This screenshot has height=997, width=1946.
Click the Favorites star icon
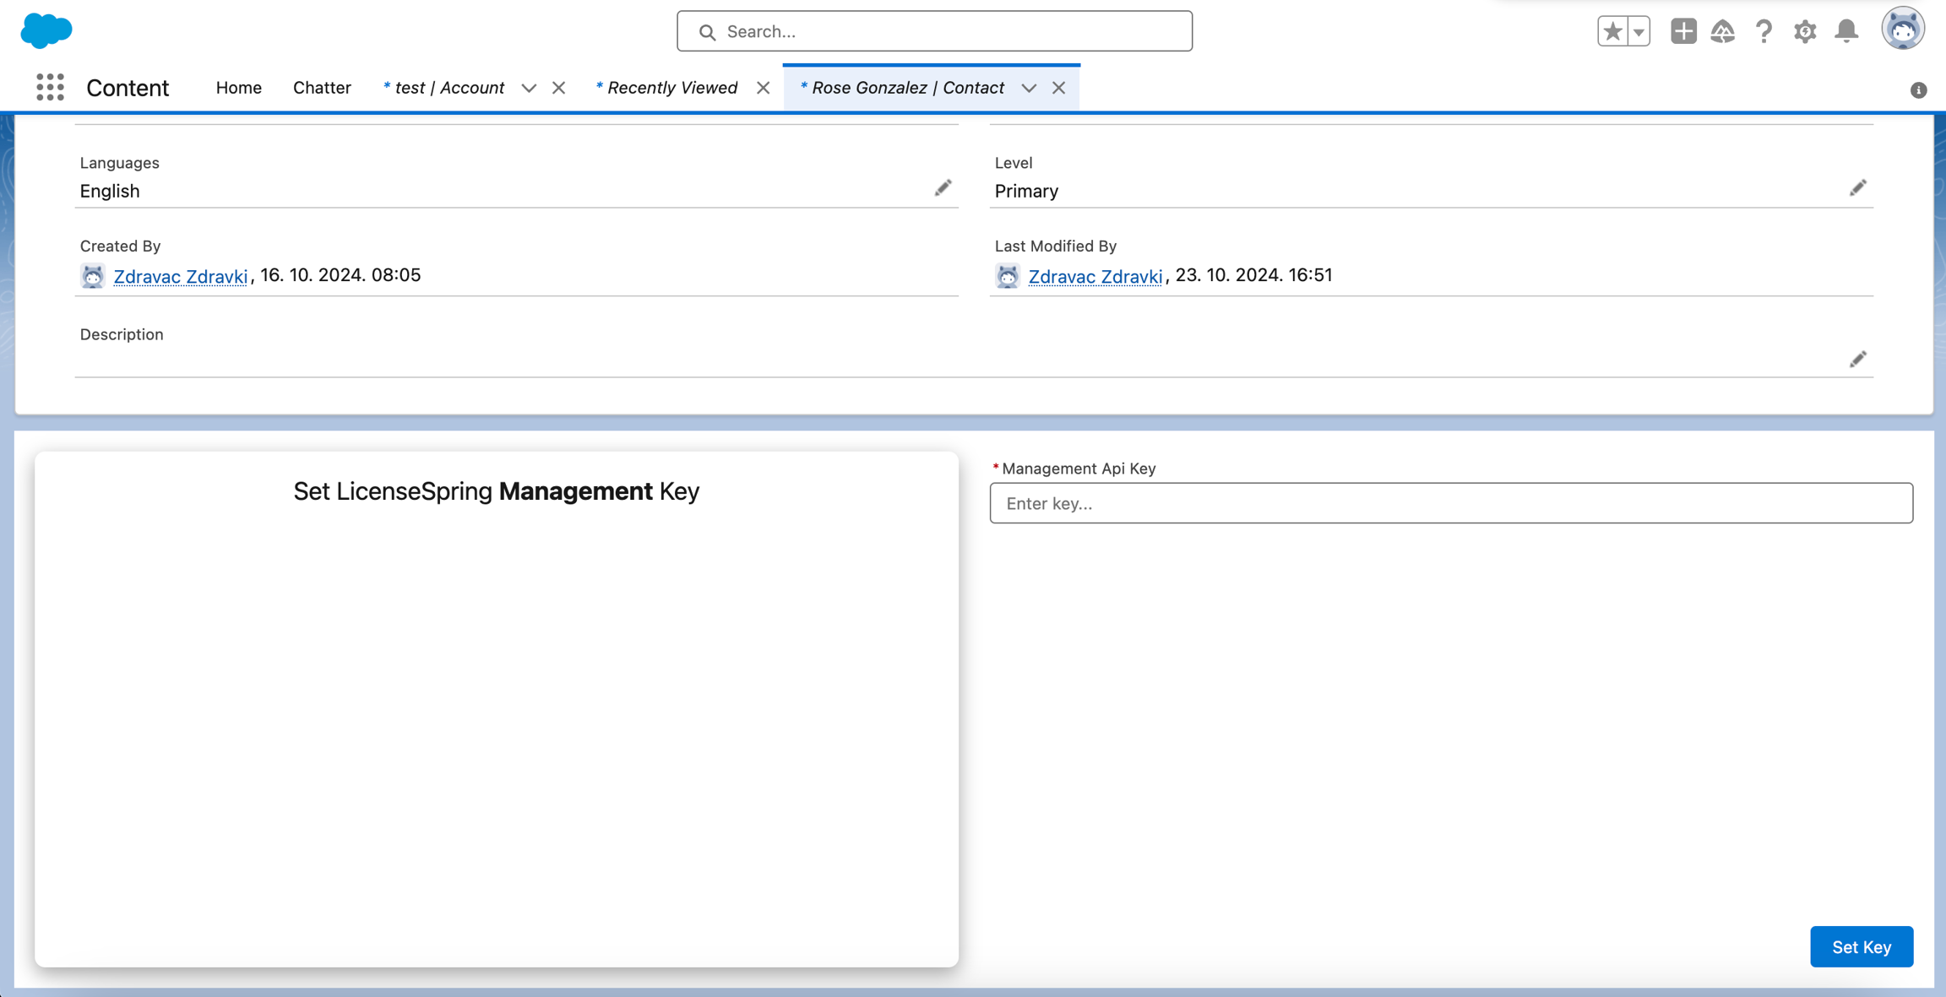tap(1612, 31)
